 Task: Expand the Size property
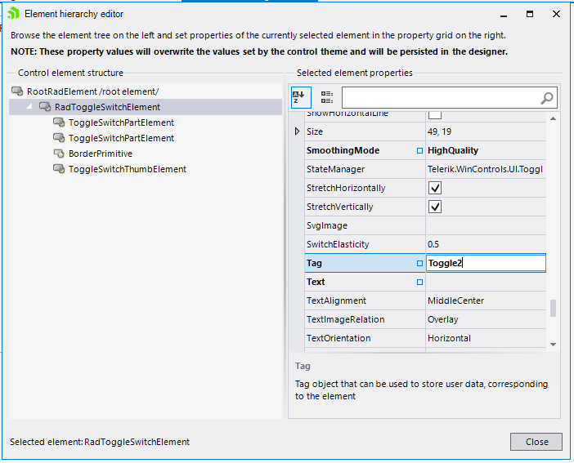tap(297, 131)
